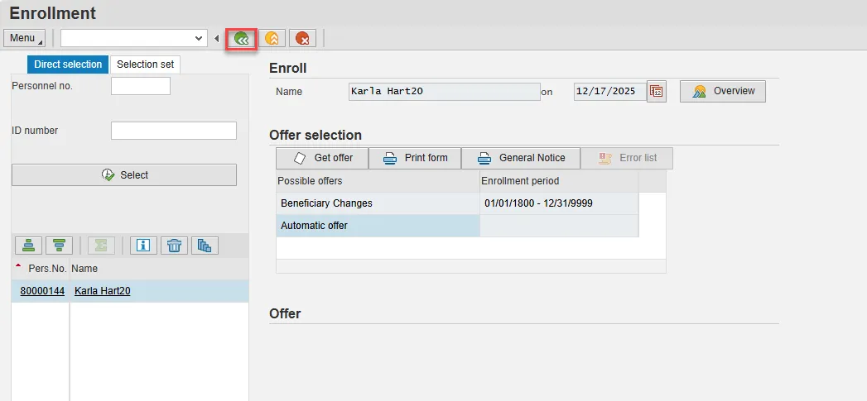867x401 pixels.
Task: Click the Possible offers column header
Action: point(378,181)
